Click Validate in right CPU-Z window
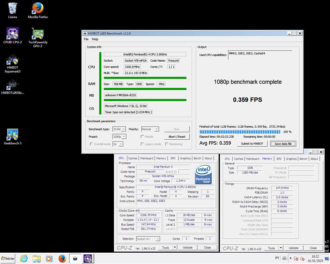Image resolution: width=330 pixels, height=264 pixels. (293, 248)
